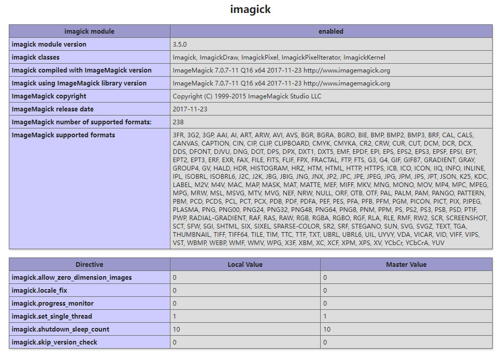Click the imagick.allow_zero_dimension_images directive name

click(71, 277)
